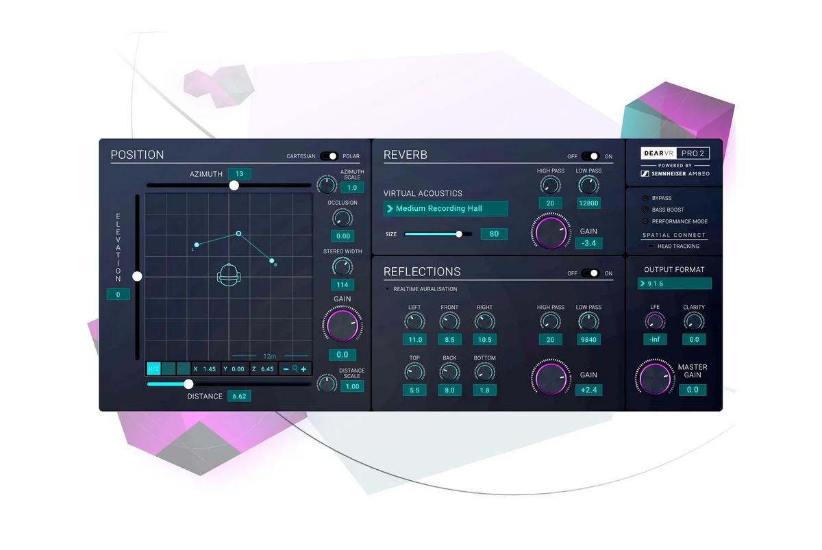Click the zoom out minus icon

[x=286, y=369]
